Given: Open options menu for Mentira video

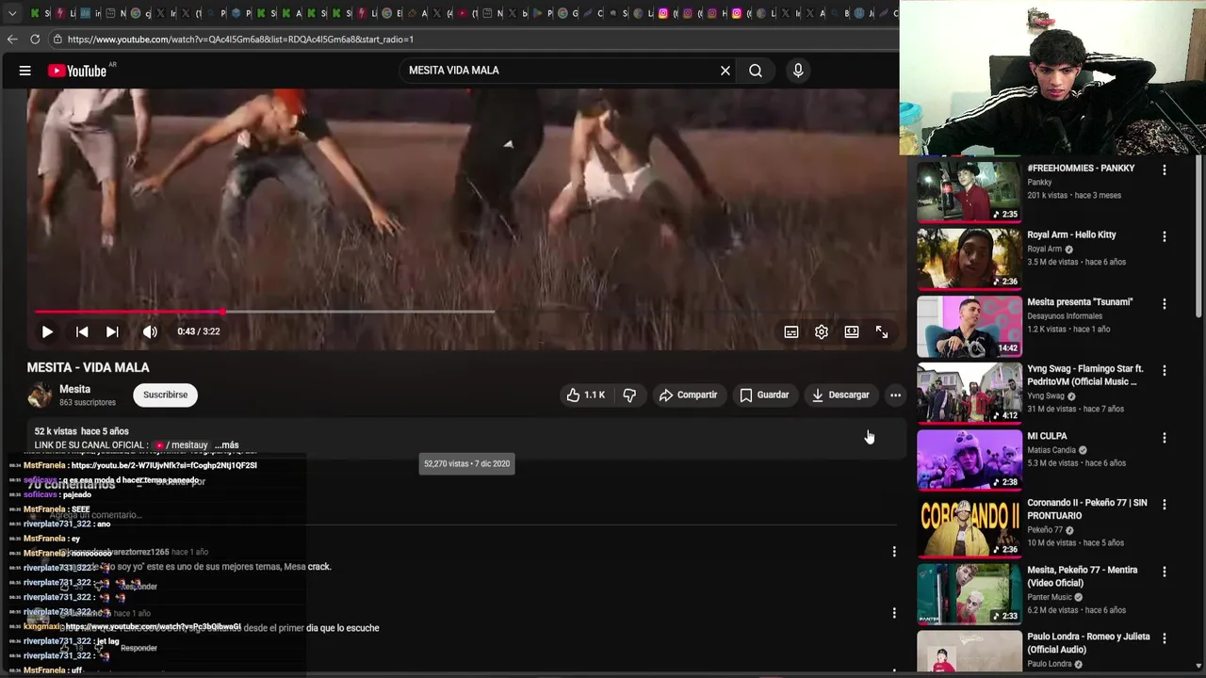Looking at the screenshot, I should [x=1164, y=572].
